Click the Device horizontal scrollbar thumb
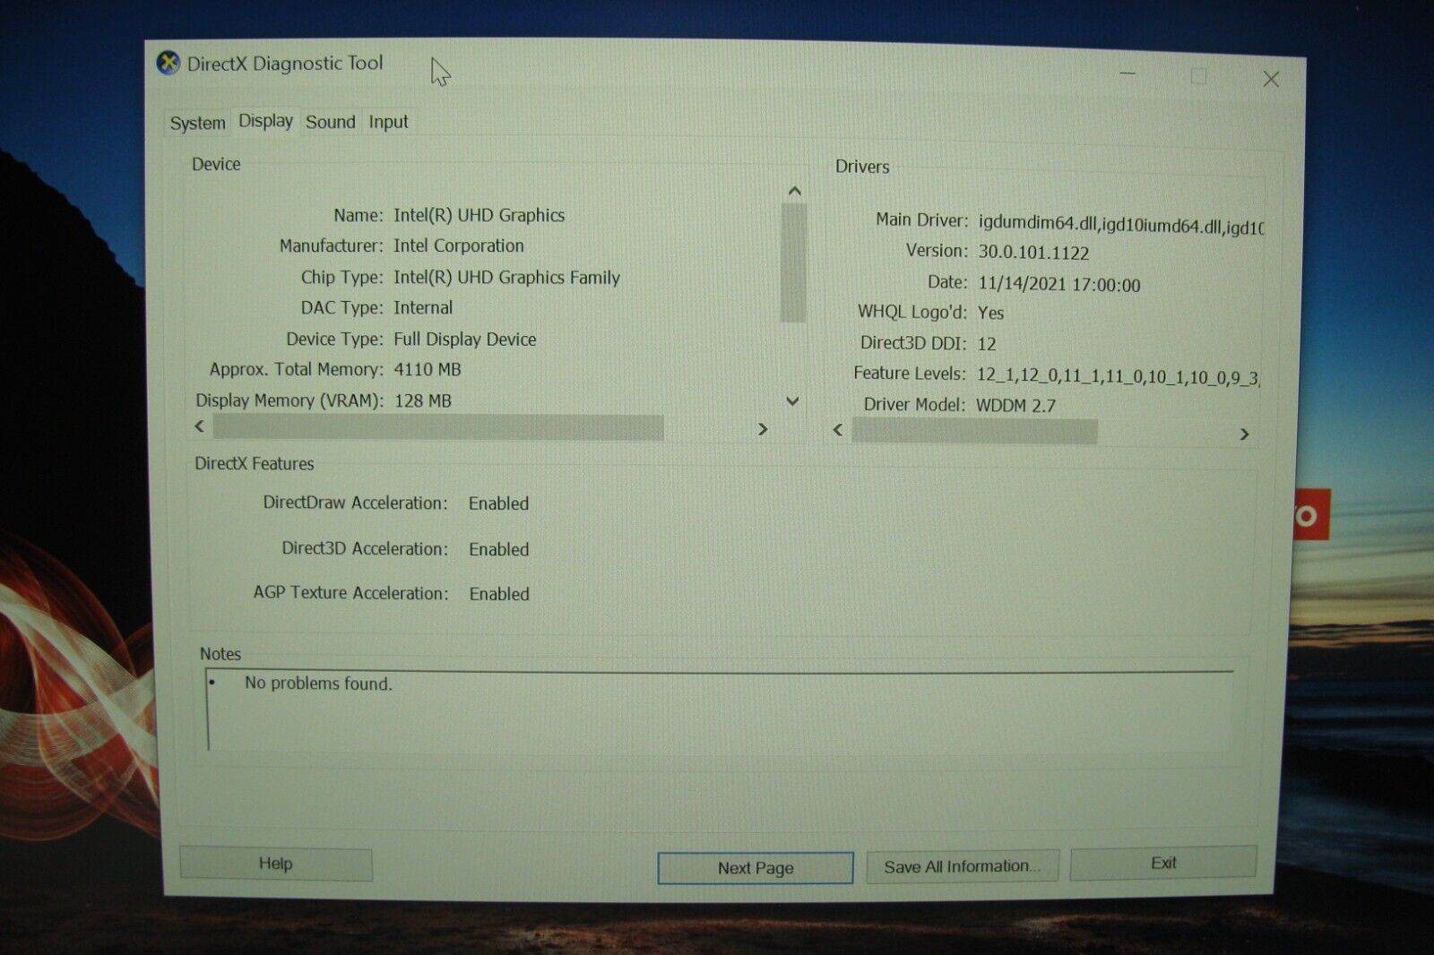 pyautogui.click(x=438, y=427)
